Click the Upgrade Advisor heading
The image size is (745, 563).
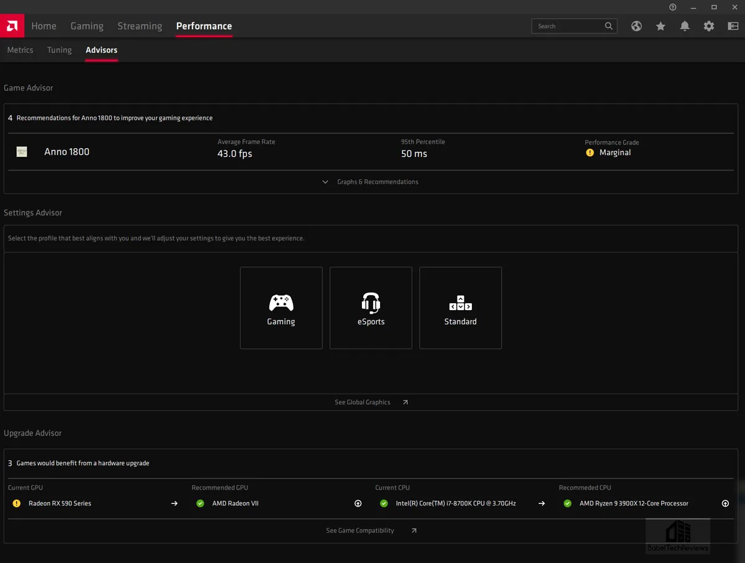[33, 433]
